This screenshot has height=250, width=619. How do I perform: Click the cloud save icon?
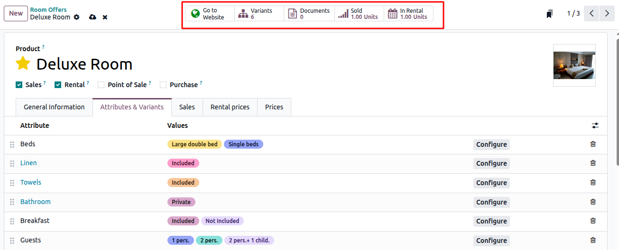click(x=92, y=17)
